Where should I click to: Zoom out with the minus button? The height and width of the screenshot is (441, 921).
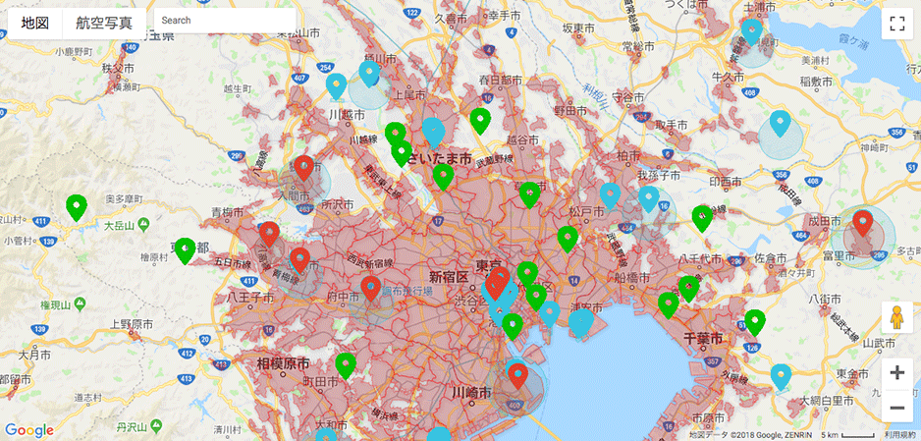point(896,407)
